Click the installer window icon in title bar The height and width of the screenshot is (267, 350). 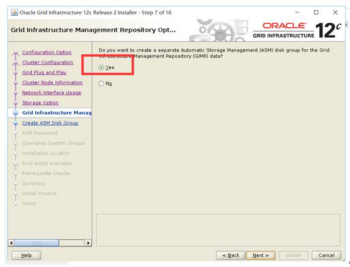point(14,12)
